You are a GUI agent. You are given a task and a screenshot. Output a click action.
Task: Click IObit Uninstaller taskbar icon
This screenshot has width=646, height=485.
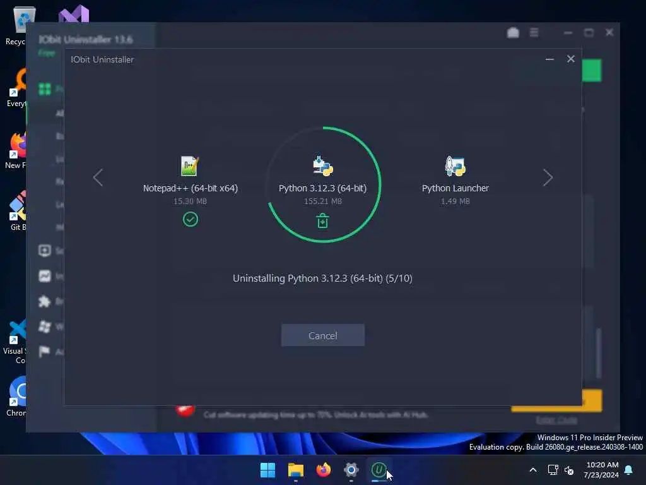(x=379, y=470)
